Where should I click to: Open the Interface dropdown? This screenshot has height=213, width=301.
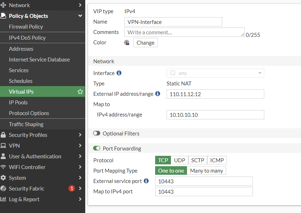[215, 73]
